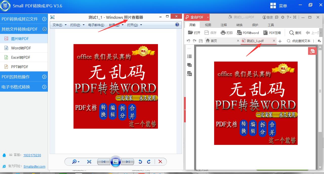Open 打开(O) menu in Photo Viewer
The image size is (324, 174).
(x=135, y=25)
